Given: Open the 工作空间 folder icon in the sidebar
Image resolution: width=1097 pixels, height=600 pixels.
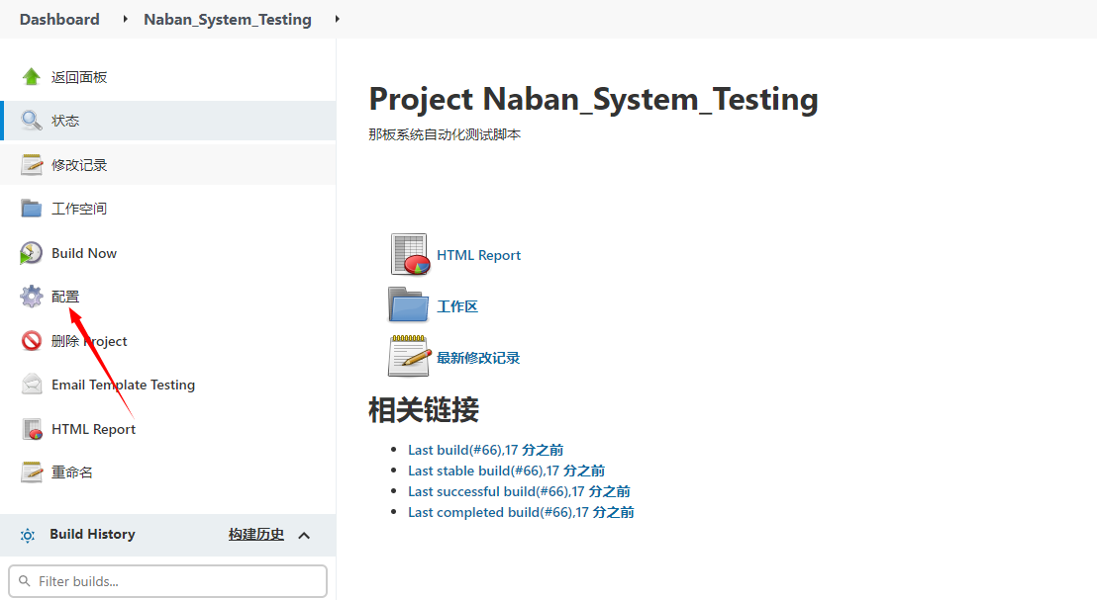Looking at the screenshot, I should tap(32, 209).
